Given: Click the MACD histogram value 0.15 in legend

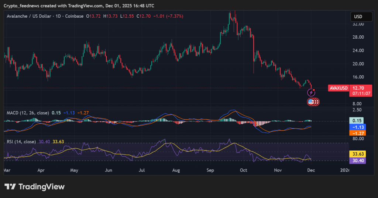Looking at the screenshot, I should (56, 113).
